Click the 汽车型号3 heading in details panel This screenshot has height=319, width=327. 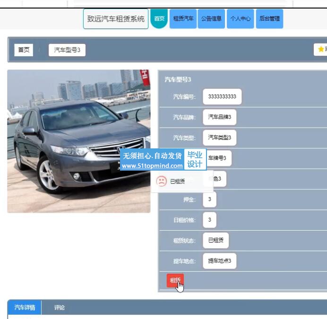178,79
